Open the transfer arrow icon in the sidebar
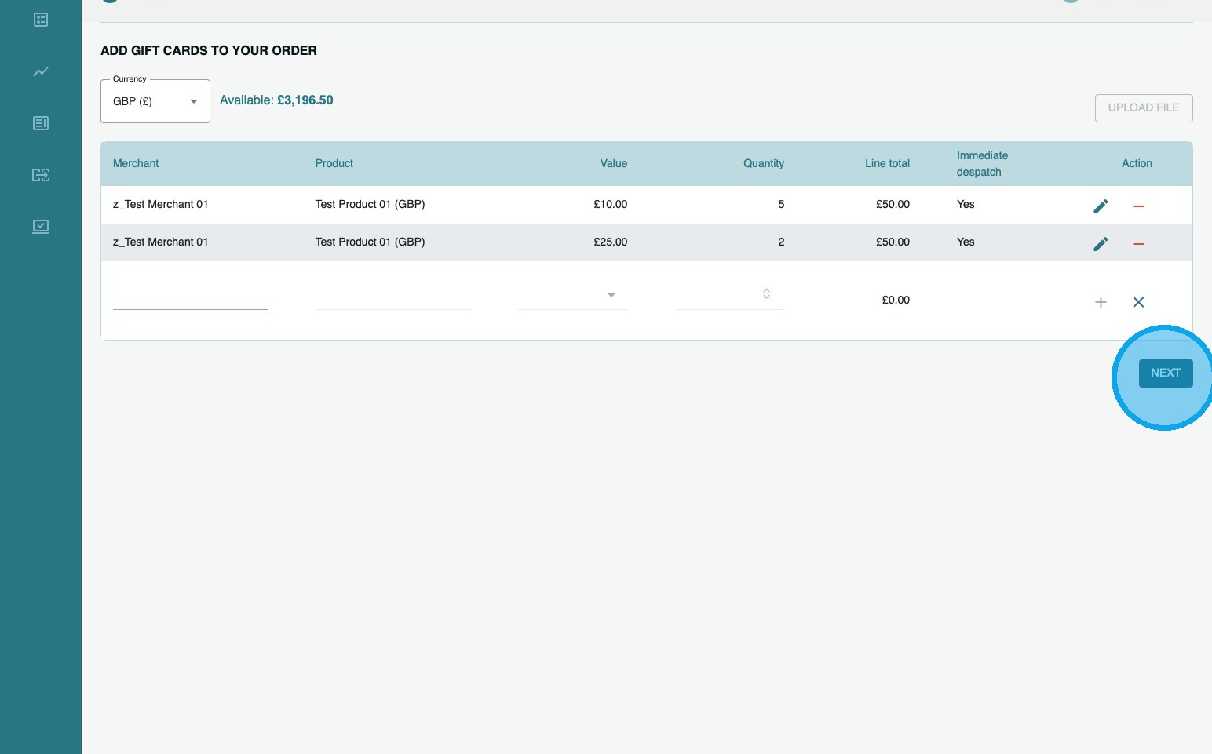1212x754 pixels. pos(41,175)
